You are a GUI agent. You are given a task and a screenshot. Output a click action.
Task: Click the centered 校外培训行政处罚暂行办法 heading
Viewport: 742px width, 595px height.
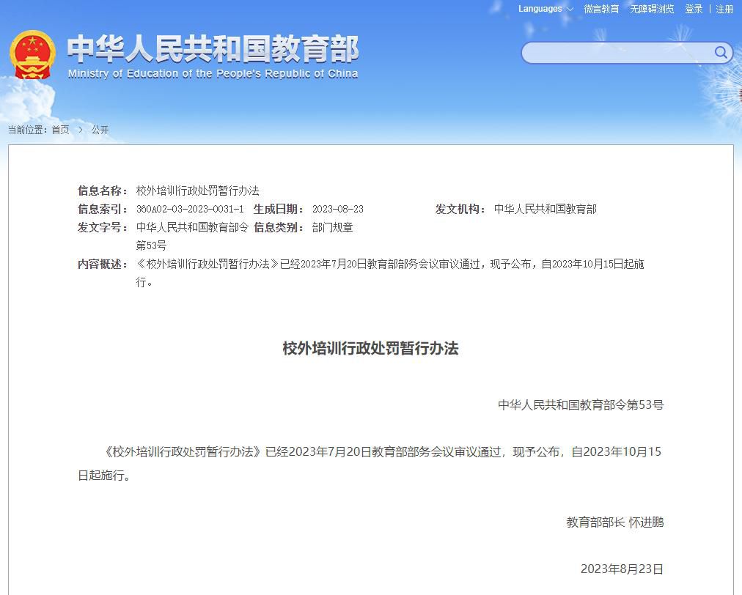click(x=370, y=348)
